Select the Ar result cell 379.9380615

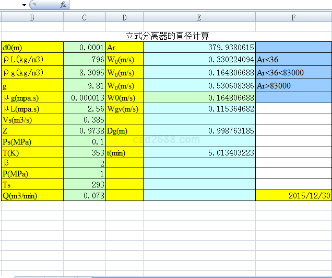[x=199, y=48]
